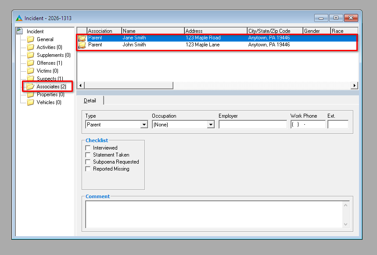This screenshot has height=255, width=377.
Task: Open Vehicles (0) in the tree
Action: coord(49,102)
